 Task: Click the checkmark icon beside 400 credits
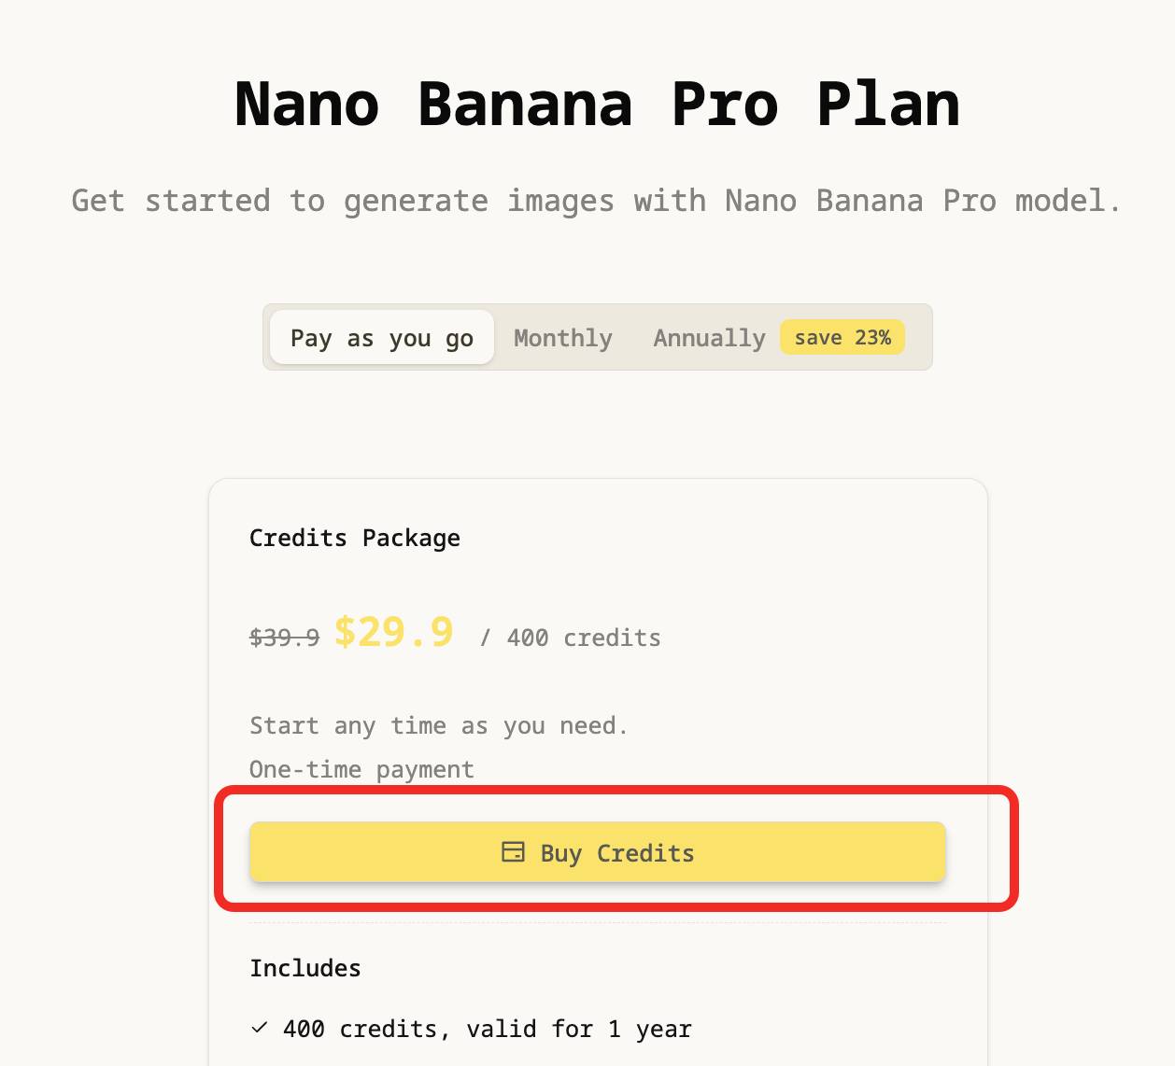click(x=260, y=1028)
